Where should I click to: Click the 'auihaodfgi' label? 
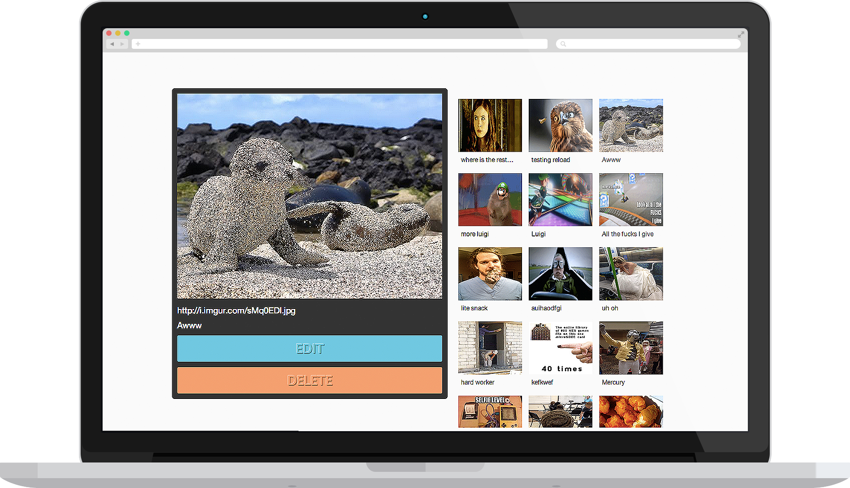[546, 308]
